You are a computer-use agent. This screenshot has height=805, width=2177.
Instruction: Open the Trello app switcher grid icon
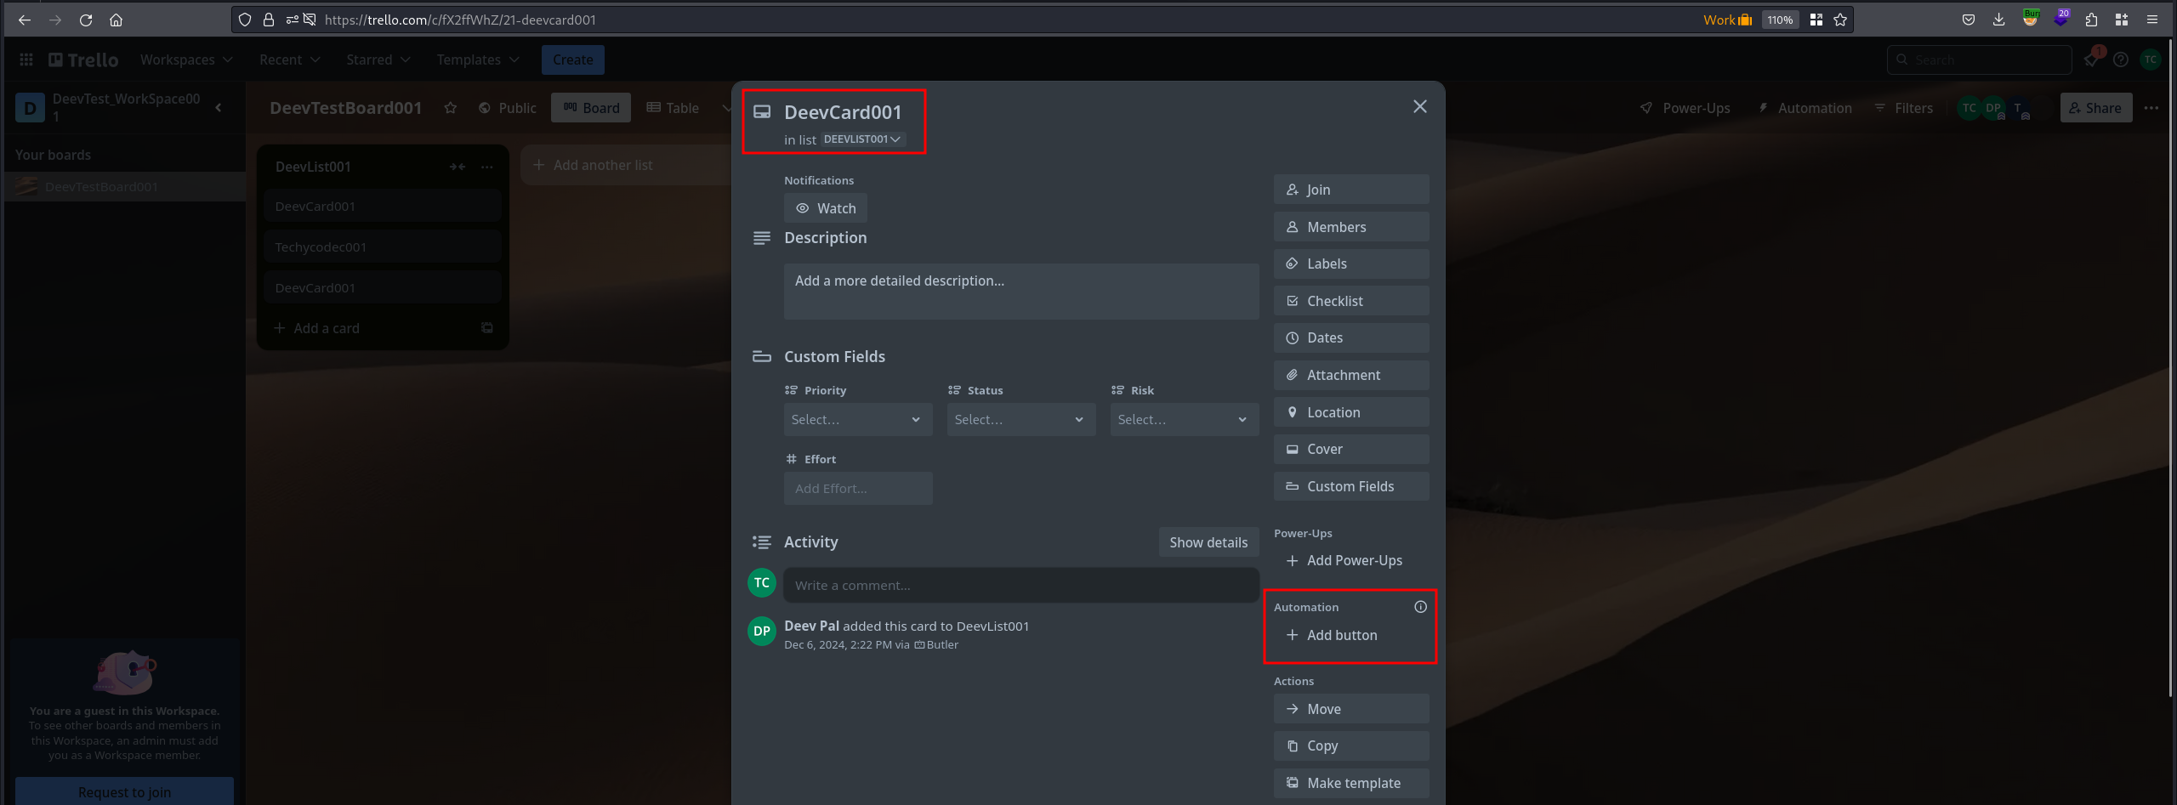[x=26, y=60]
